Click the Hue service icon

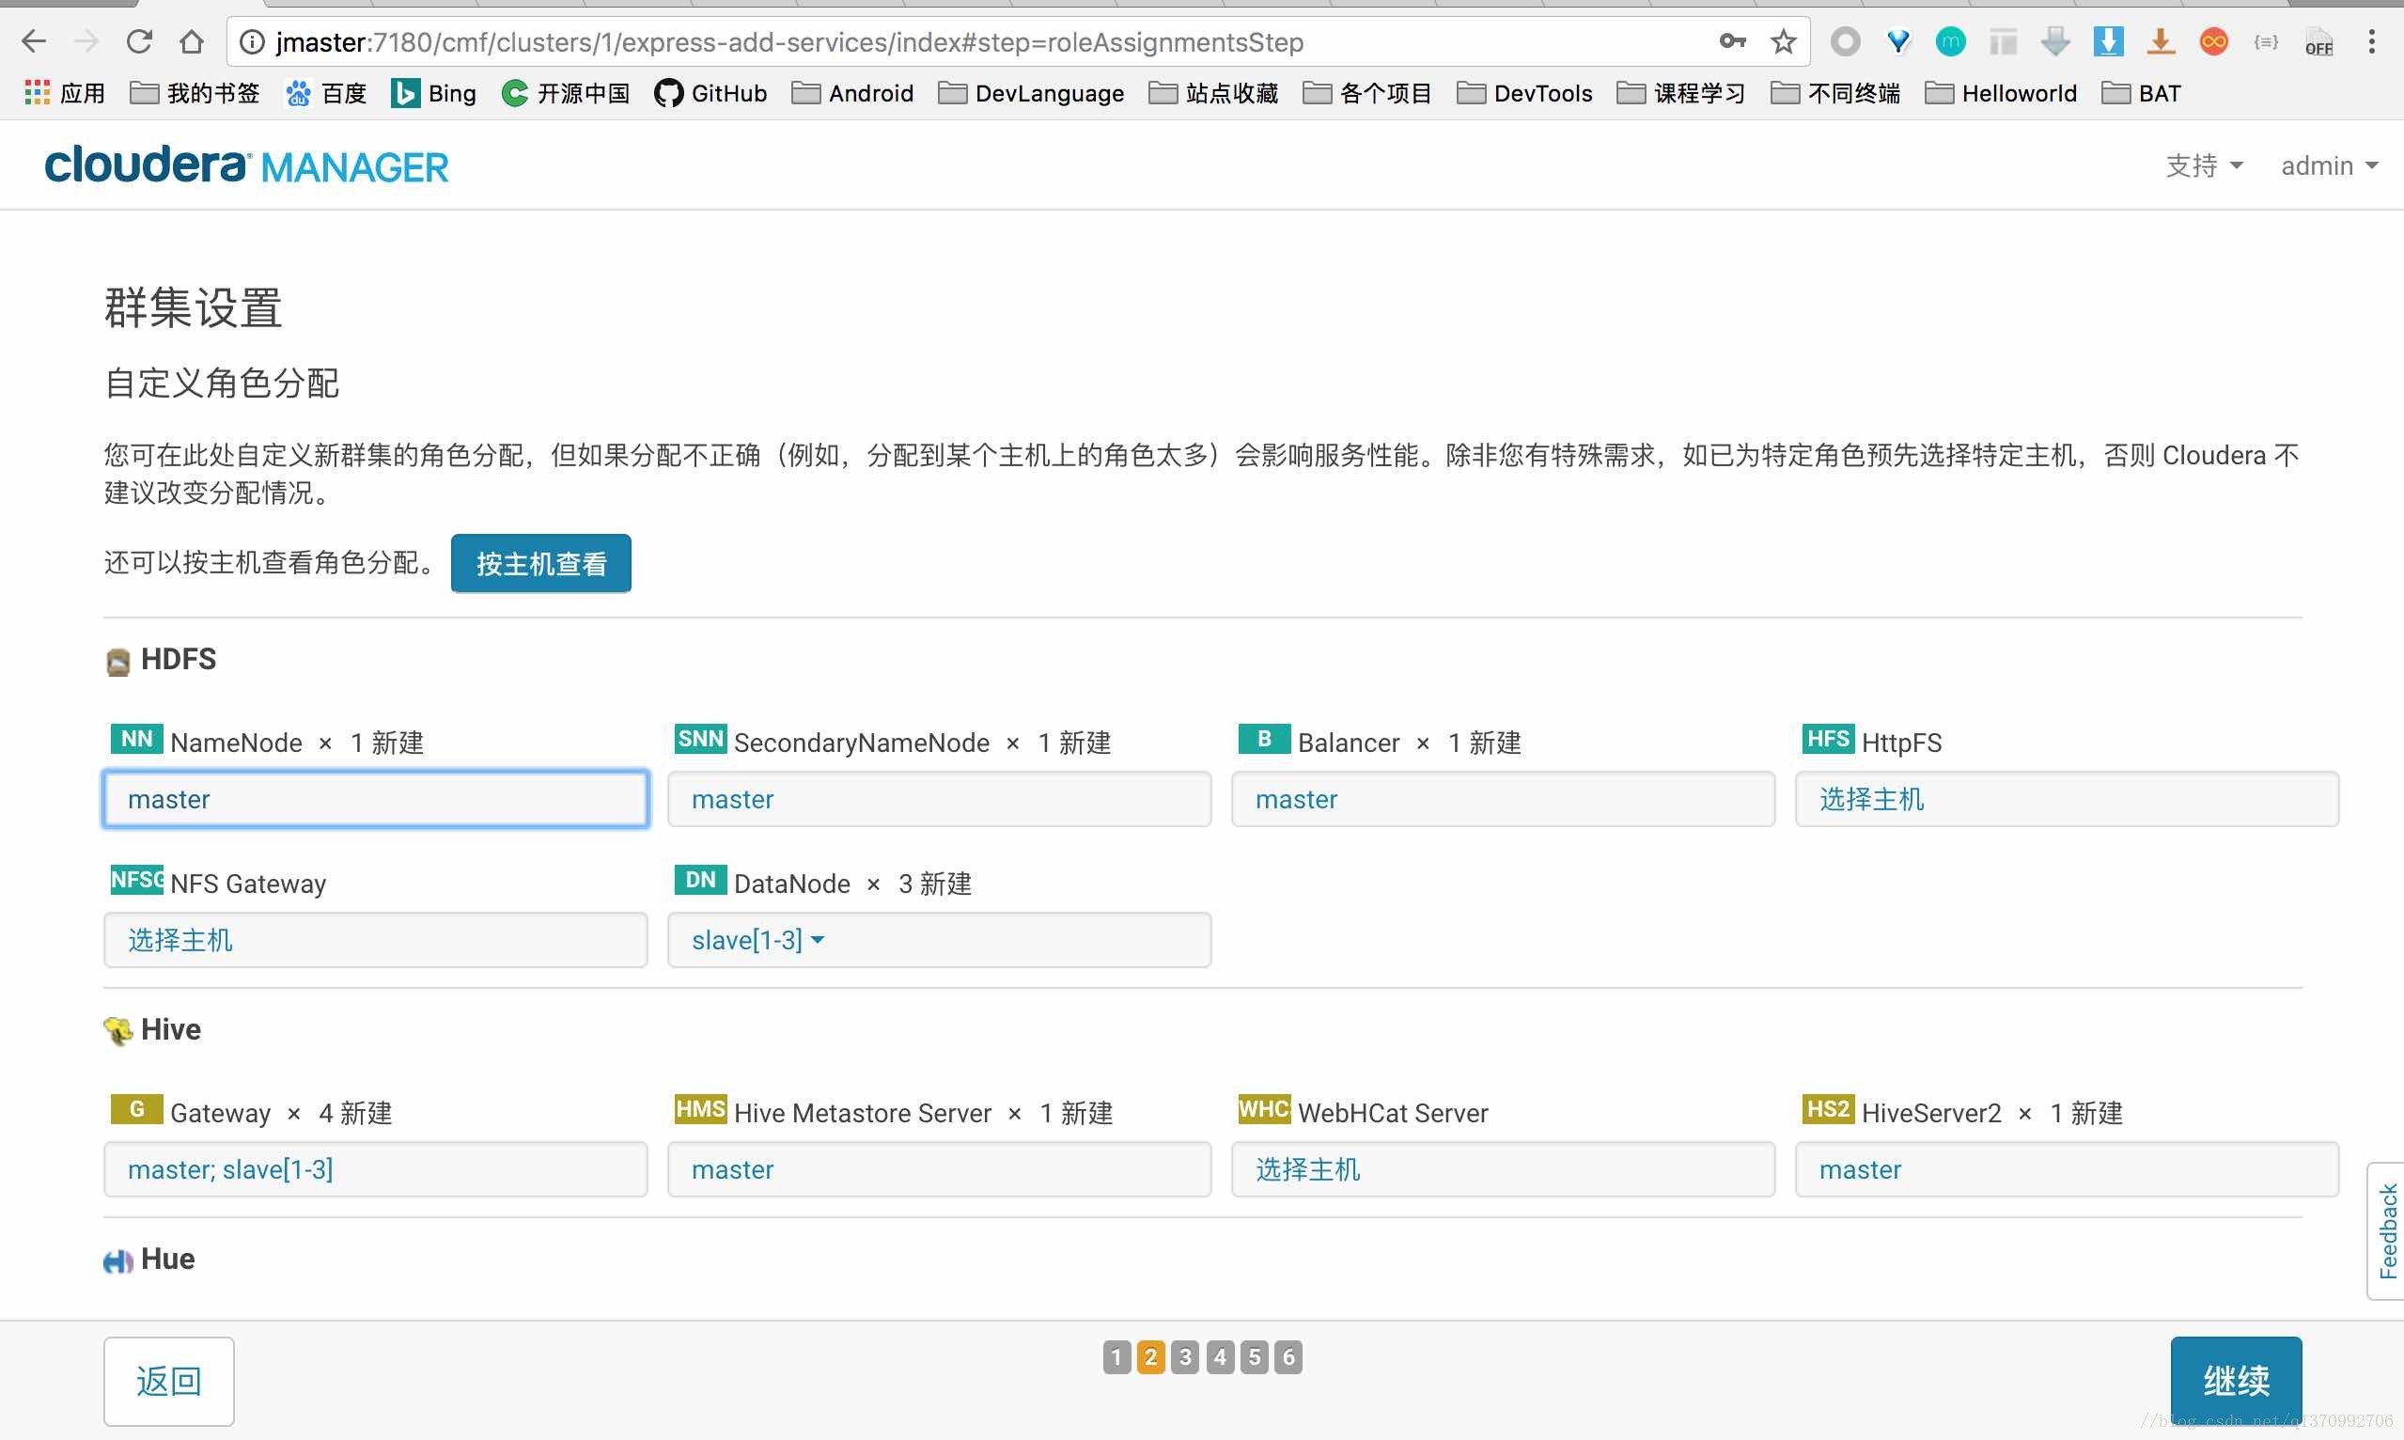point(118,1260)
